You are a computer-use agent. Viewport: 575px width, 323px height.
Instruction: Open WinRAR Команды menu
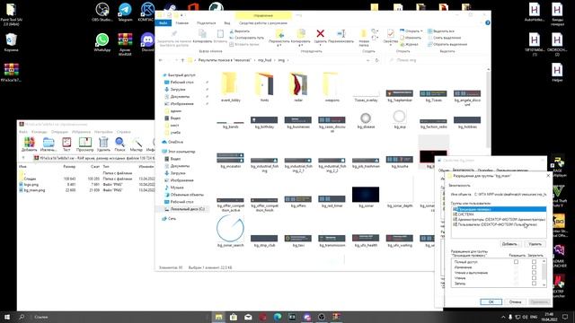[40, 132]
